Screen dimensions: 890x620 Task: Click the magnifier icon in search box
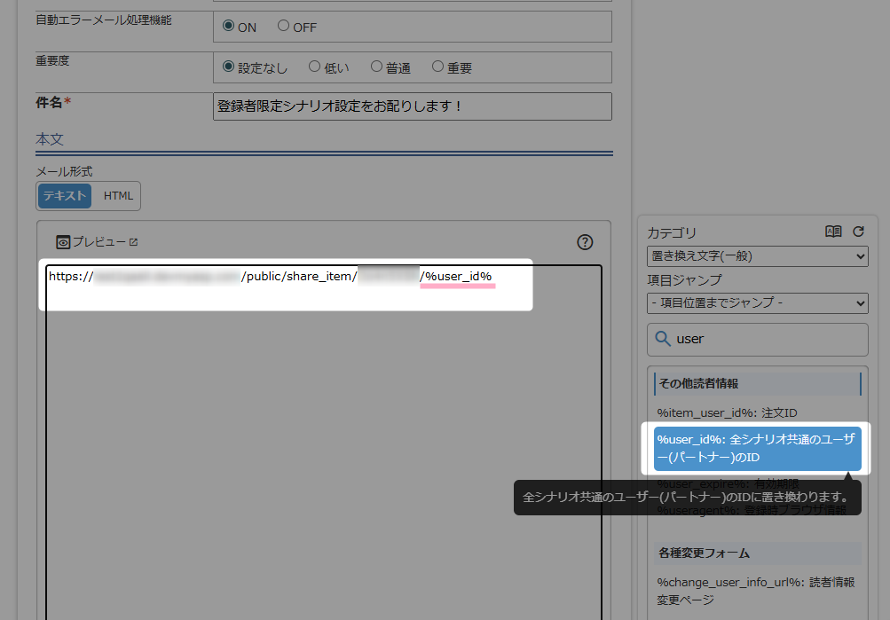click(x=662, y=339)
